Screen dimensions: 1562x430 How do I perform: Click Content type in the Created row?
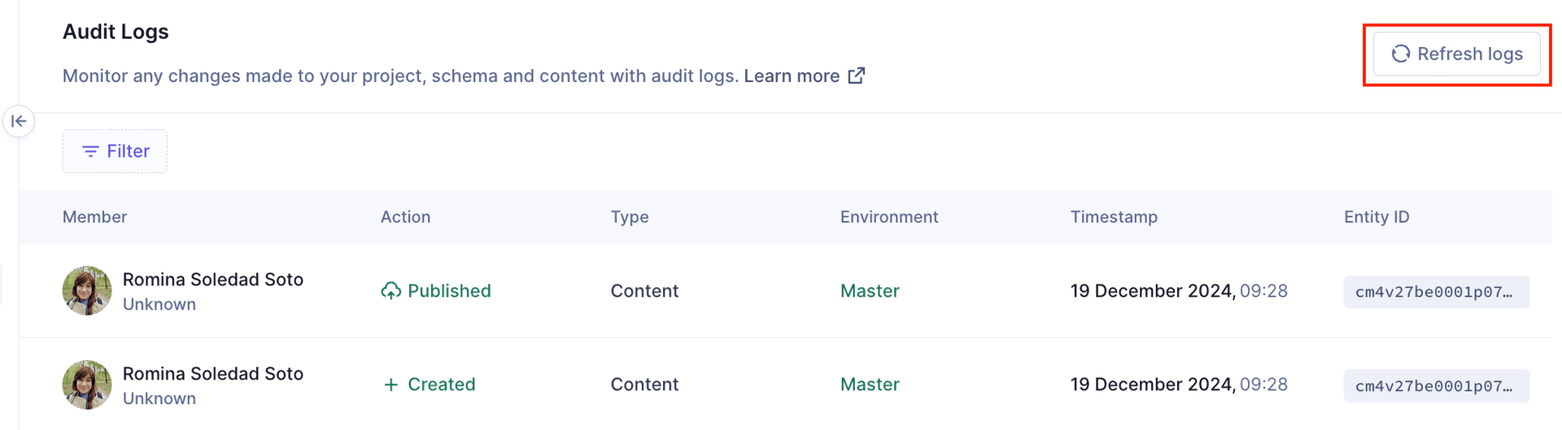[x=644, y=384]
